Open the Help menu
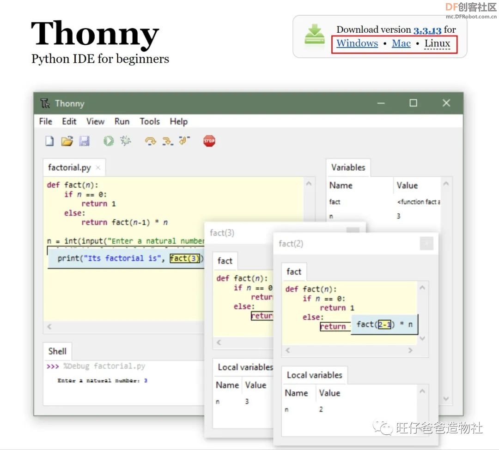Screen dimensions: 499x450 pos(178,121)
